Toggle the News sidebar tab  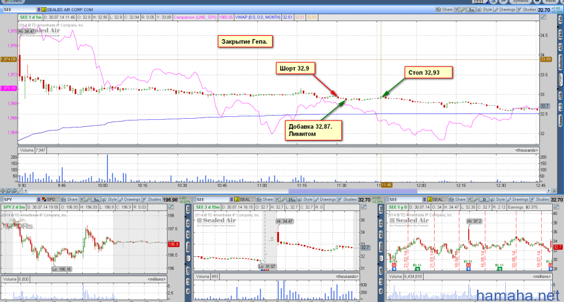pos(560,121)
